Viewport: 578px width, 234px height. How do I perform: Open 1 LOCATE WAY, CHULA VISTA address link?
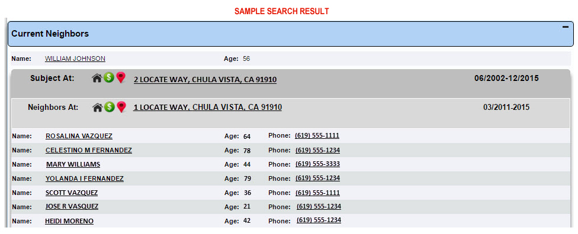click(x=207, y=108)
